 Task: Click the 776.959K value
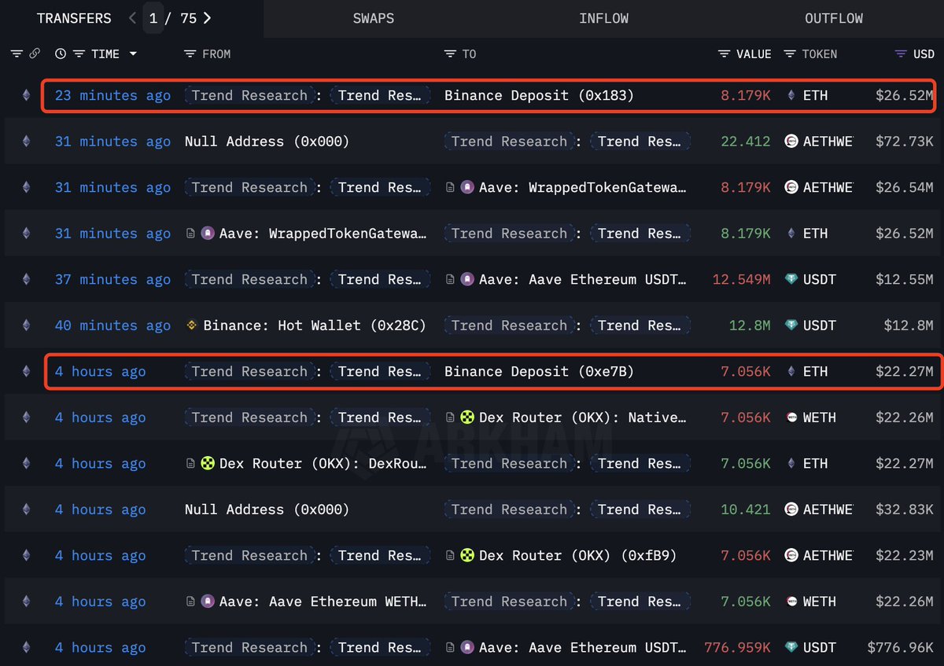click(x=738, y=647)
